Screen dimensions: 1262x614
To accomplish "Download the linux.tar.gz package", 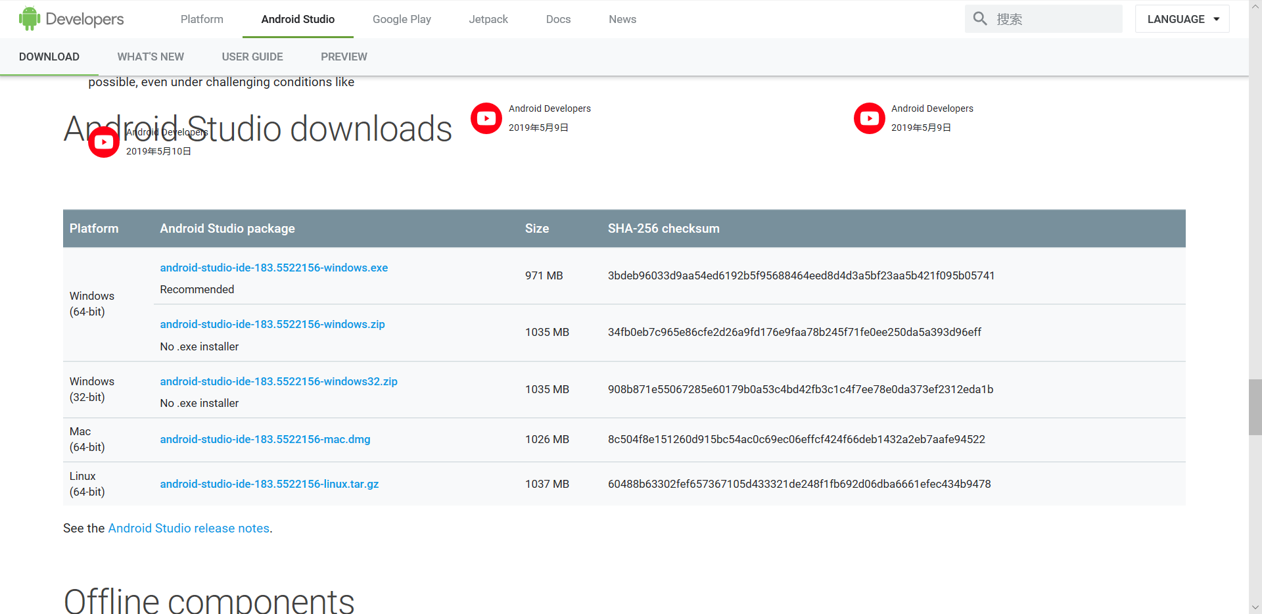I will pos(269,484).
